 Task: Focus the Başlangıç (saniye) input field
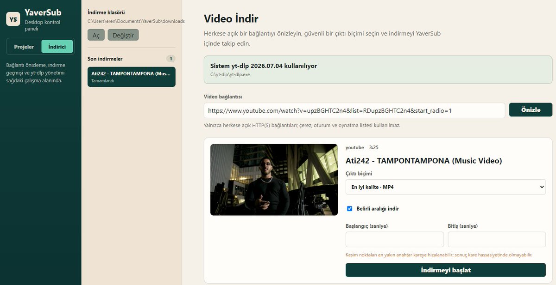[395, 239]
